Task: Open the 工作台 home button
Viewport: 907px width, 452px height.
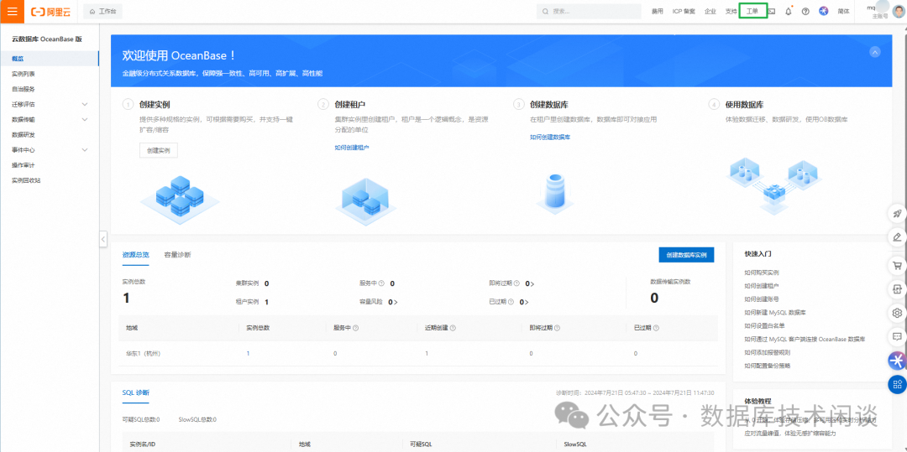Action: [103, 12]
